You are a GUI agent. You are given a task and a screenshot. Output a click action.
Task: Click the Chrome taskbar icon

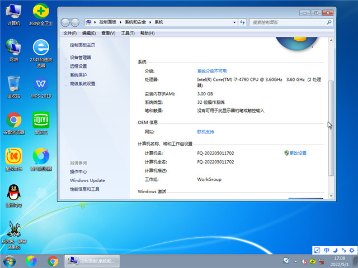click(x=53, y=261)
